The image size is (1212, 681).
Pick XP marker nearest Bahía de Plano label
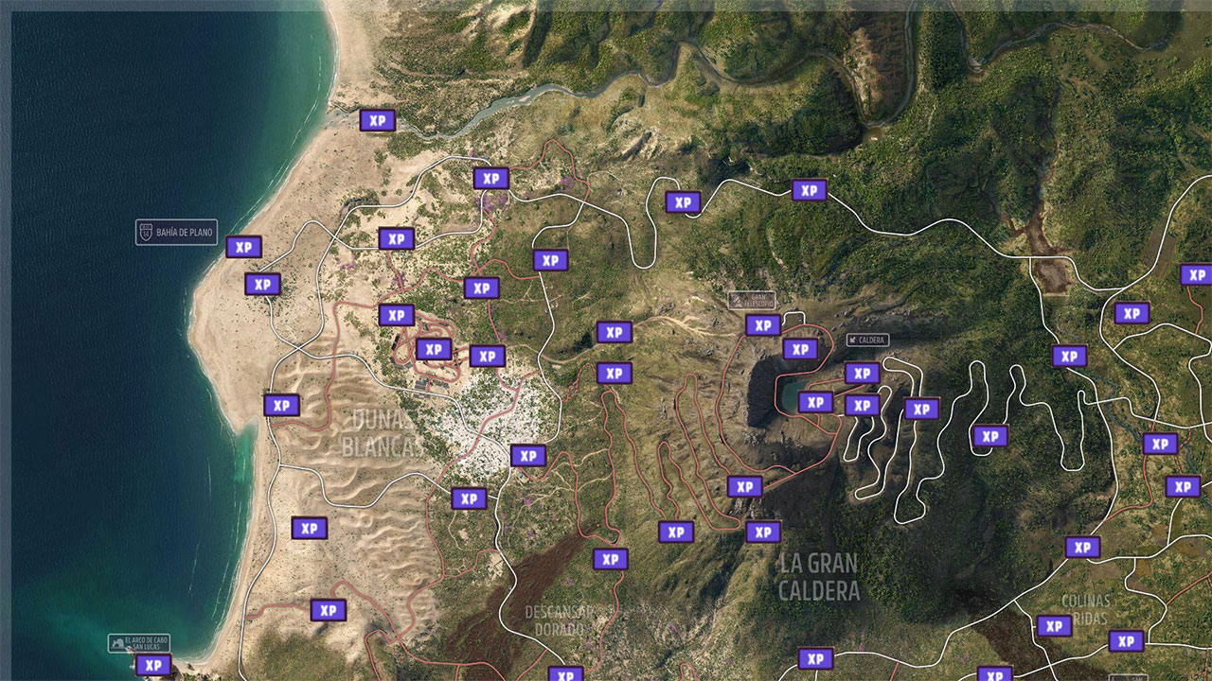point(243,247)
